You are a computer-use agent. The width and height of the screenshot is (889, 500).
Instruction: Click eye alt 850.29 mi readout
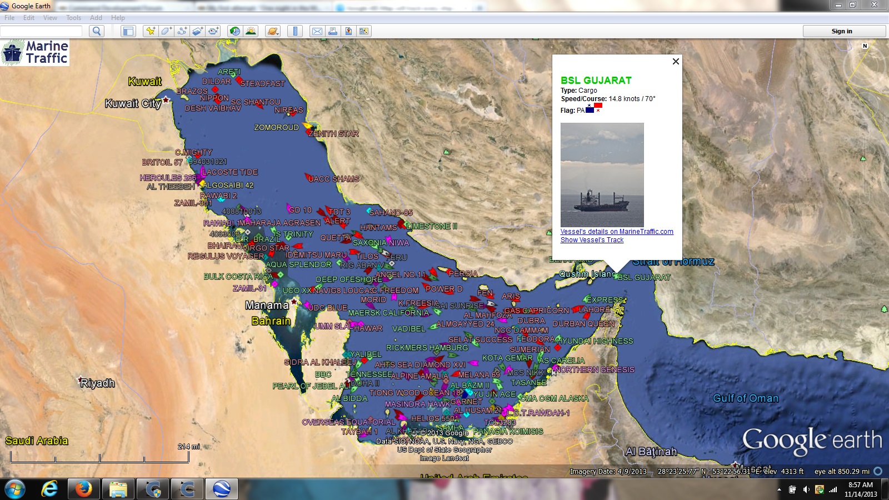(842, 471)
